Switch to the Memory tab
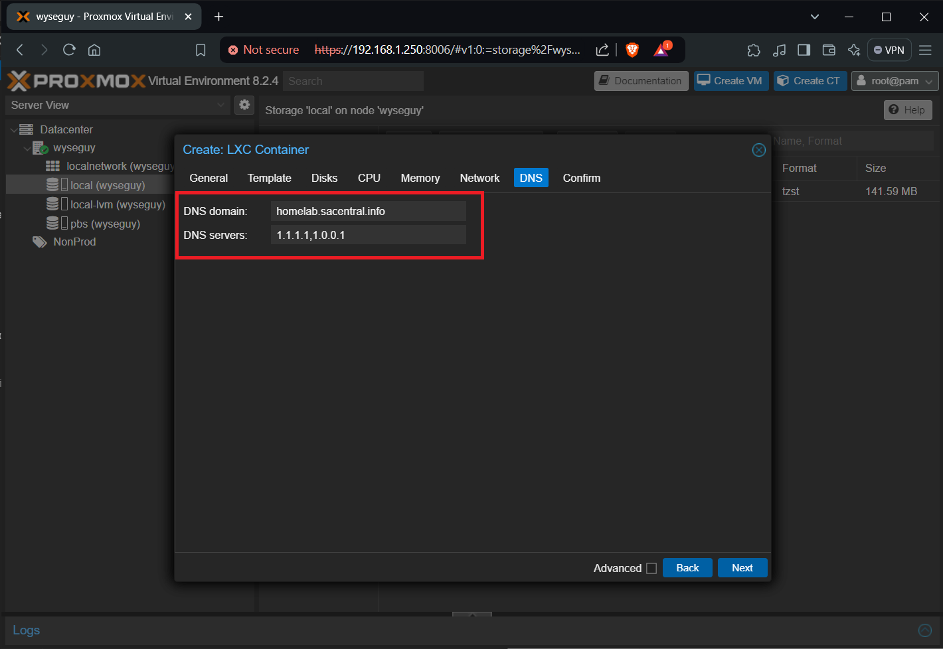The image size is (943, 649). pyautogui.click(x=420, y=178)
